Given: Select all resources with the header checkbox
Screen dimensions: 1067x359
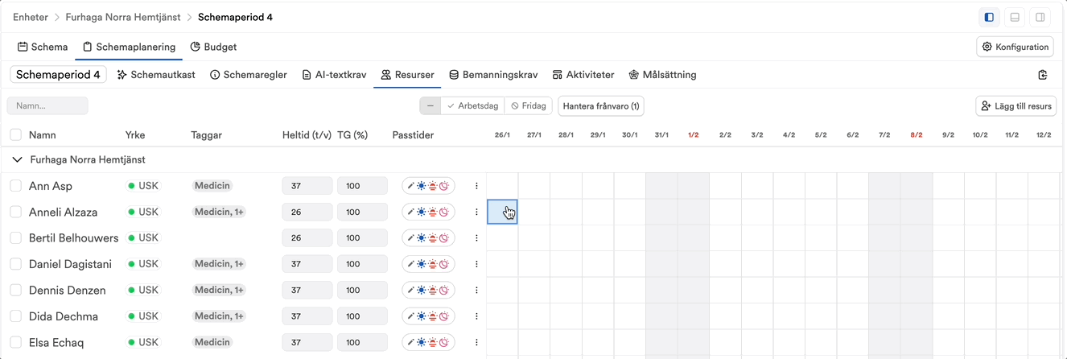Looking at the screenshot, I should tap(15, 135).
